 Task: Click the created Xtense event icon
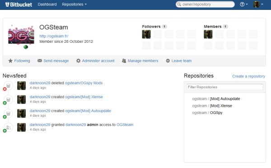coord(8,100)
